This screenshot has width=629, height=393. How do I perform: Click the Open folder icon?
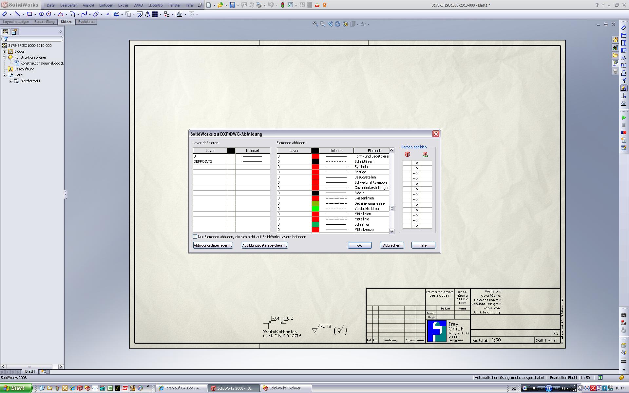coord(220,5)
